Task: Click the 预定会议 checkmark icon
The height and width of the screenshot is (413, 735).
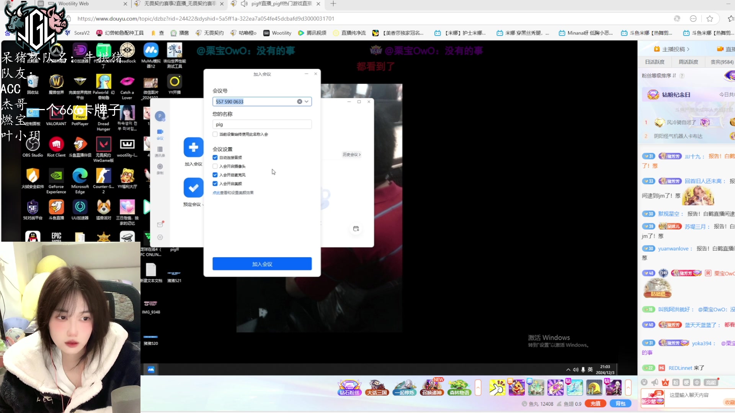Action: pos(193,187)
